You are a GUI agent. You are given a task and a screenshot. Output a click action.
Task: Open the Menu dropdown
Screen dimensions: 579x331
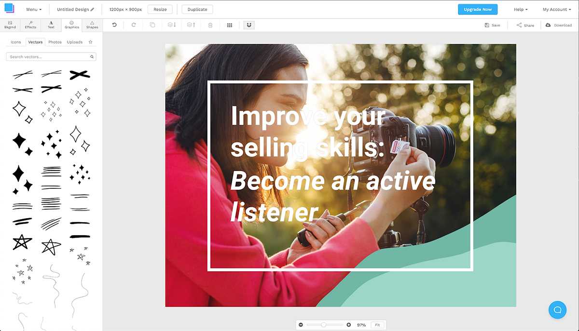click(x=34, y=10)
